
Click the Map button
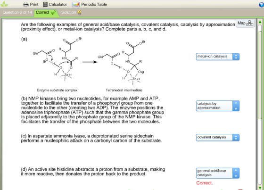pyautogui.click(x=245, y=24)
